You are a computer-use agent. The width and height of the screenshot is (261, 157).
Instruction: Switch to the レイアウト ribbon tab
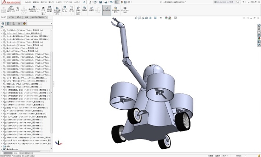11,17
